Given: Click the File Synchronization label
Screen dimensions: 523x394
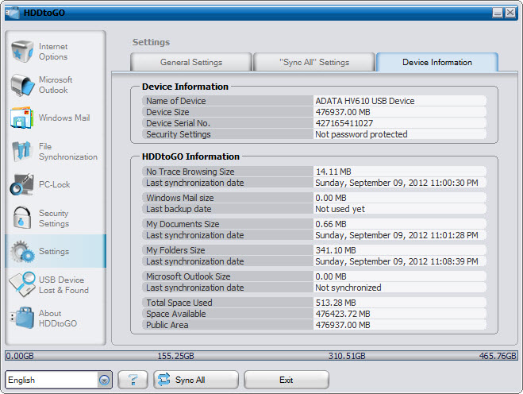Looking at the screenshot, I should [x=68, y=151].
